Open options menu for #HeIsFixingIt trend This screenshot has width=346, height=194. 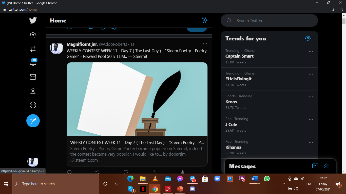point(311,74)
